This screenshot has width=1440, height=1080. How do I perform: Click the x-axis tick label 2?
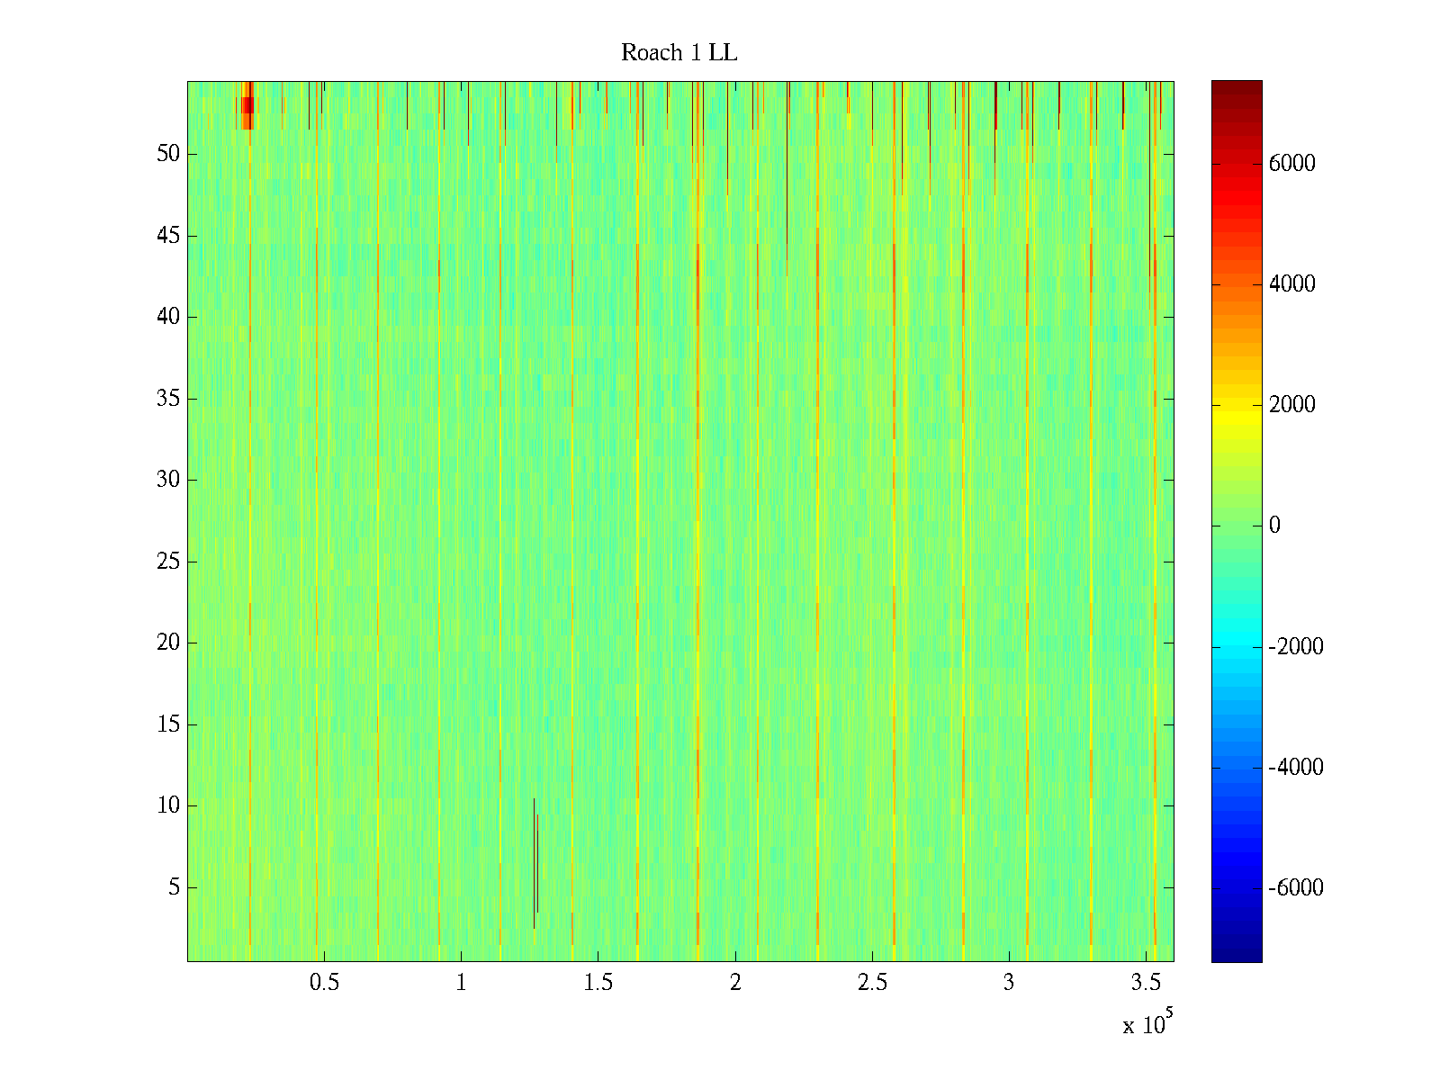click(x=735, y=983)
